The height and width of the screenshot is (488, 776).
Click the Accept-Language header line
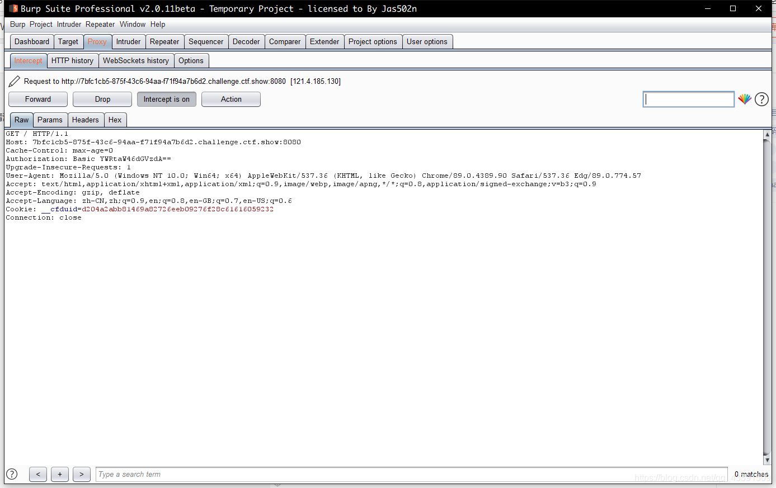pyautogui.click(x=149, y=201)
